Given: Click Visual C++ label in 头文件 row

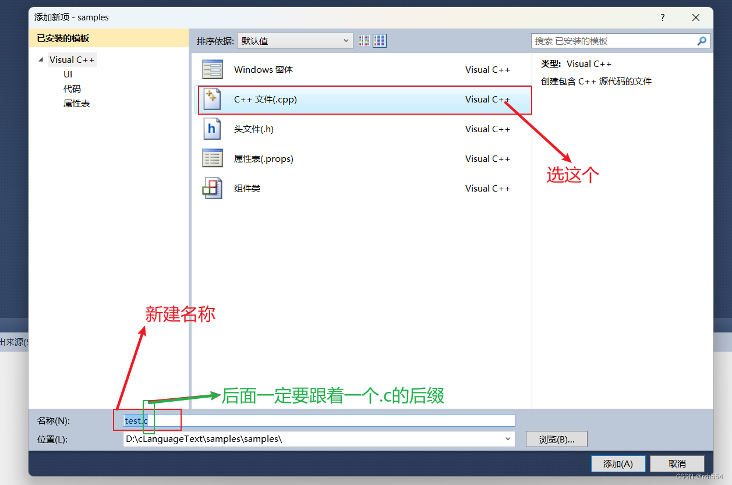Looking at the screenshot, I should tap(487, 129).
